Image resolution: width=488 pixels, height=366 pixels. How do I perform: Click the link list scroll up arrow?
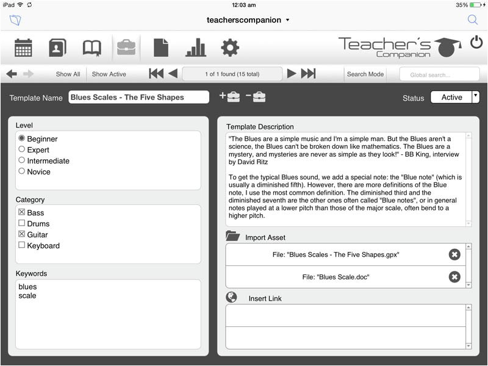[468, 307]
